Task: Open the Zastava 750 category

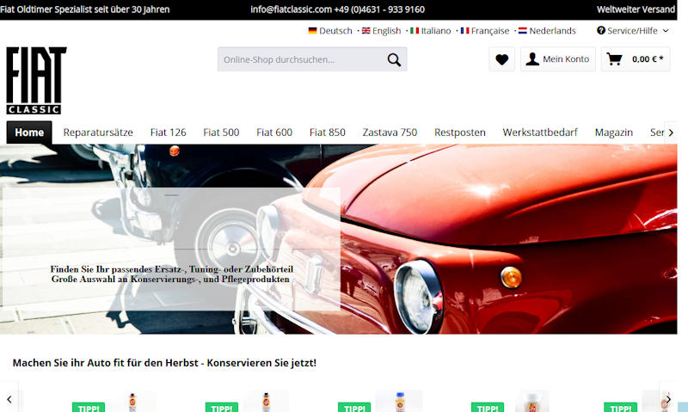Action: [x=390, y=132]
